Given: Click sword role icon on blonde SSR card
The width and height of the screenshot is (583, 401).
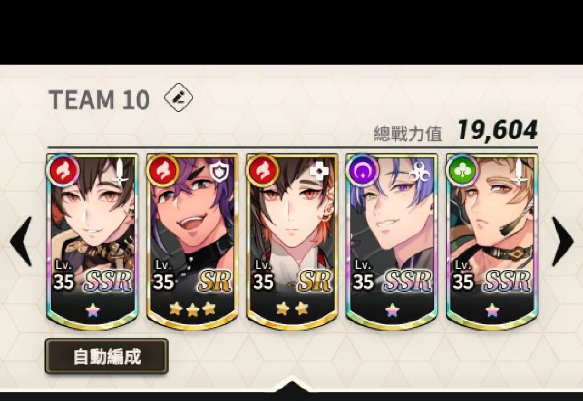Looking at the screenshot, I should [520, 172].
